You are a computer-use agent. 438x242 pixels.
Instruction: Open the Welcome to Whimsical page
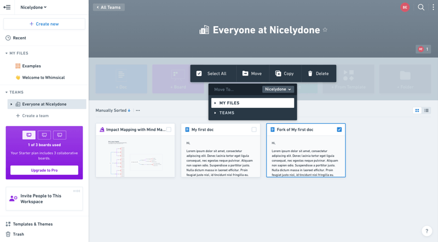point(43,77)
